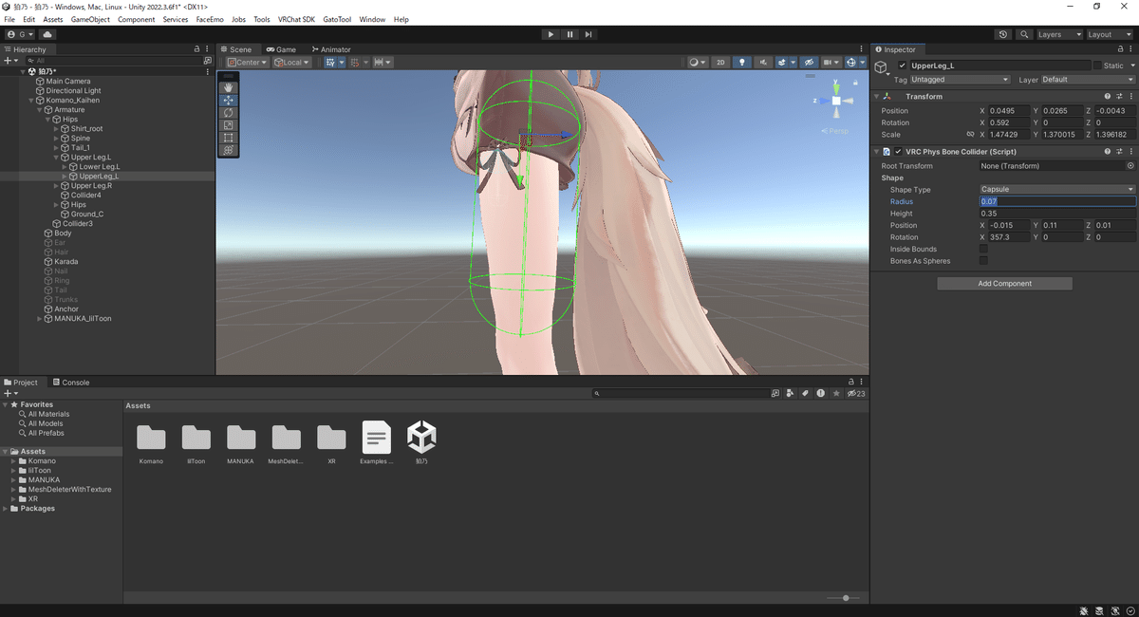
Task: Open the global Search icon
Action: coord(1024,34)
